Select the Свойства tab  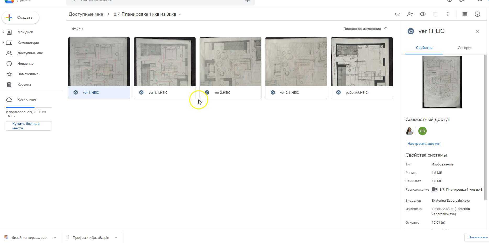424,48
